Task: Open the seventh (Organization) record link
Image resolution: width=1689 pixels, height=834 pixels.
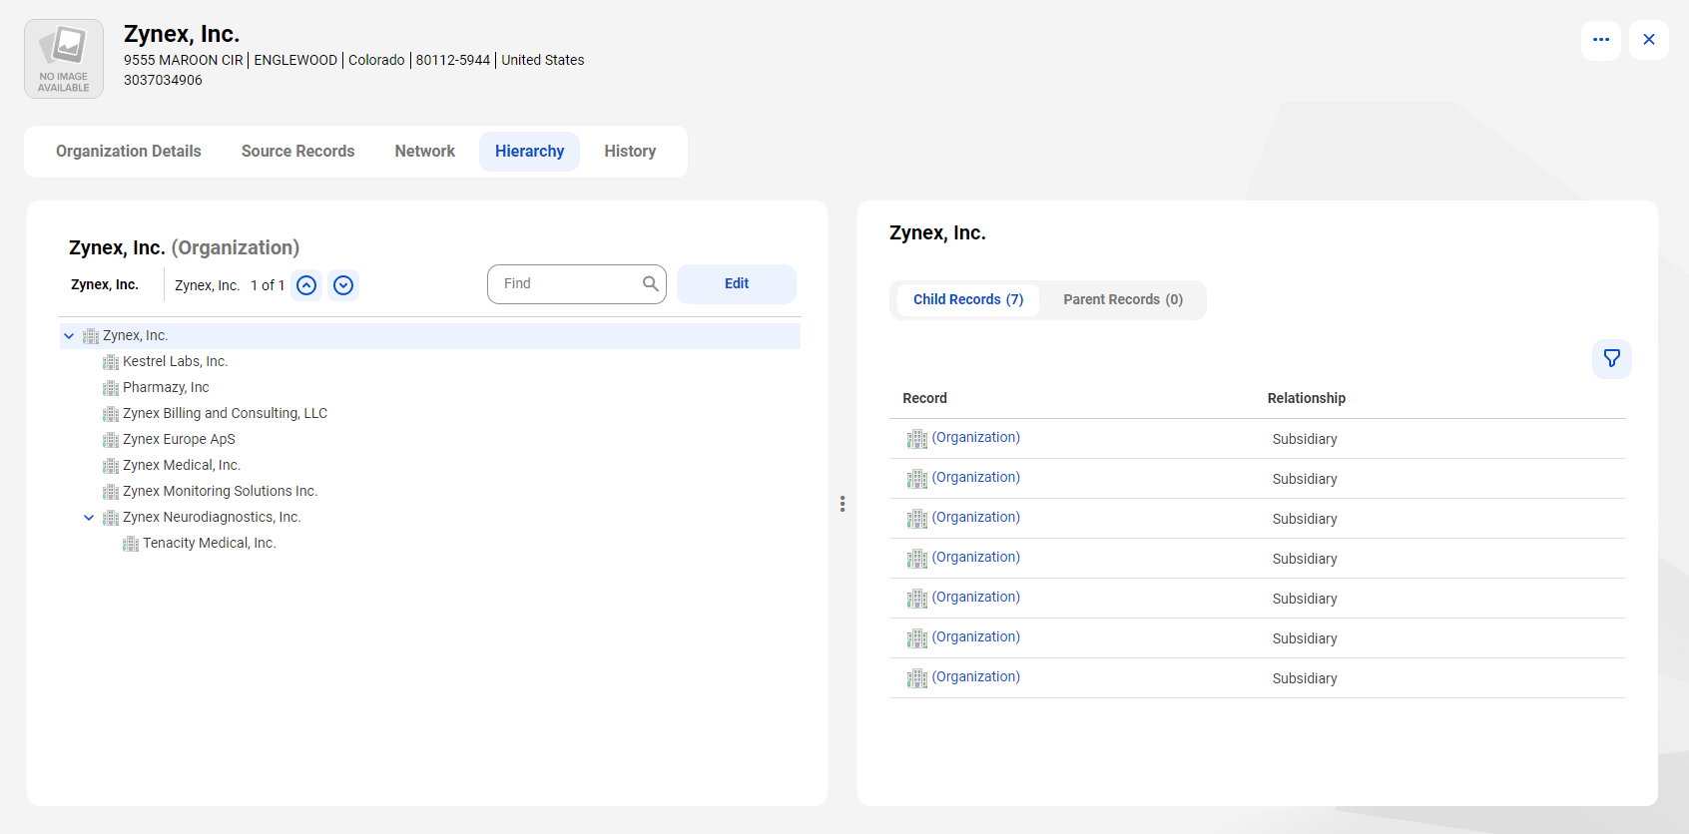Action: click(976, 677)
